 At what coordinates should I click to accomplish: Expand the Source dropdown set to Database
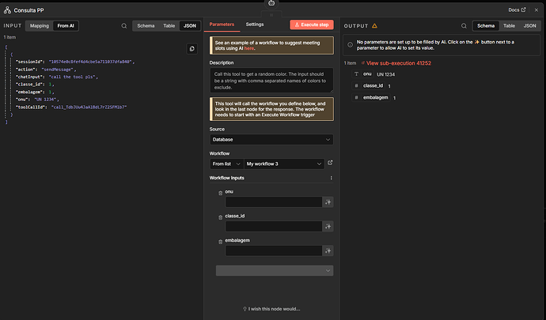tap(271, 140)
